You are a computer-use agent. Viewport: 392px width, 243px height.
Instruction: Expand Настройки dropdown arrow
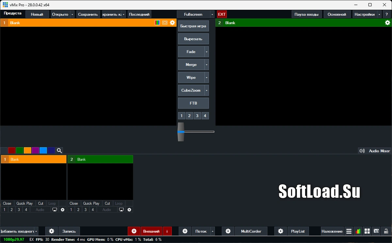click(379, 14)
